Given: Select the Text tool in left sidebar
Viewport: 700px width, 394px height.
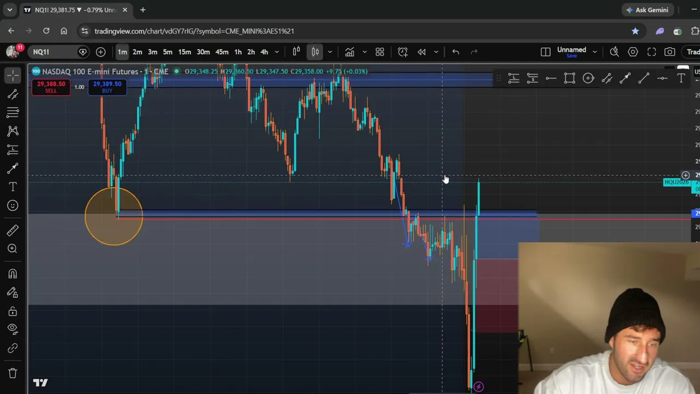Looking at the screenshot, I should (13, 187).
